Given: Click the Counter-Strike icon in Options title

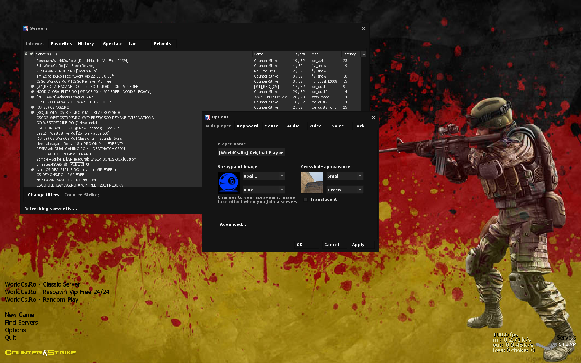Looking at the screenshot, I should point(207,117).
